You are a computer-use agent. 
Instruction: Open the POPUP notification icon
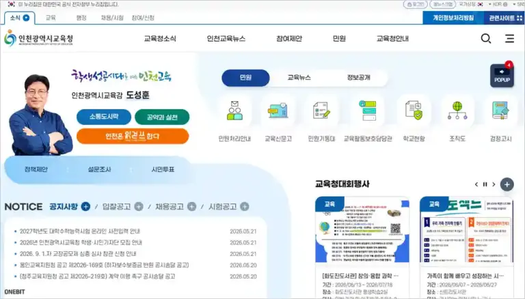(x=502, y=76)
